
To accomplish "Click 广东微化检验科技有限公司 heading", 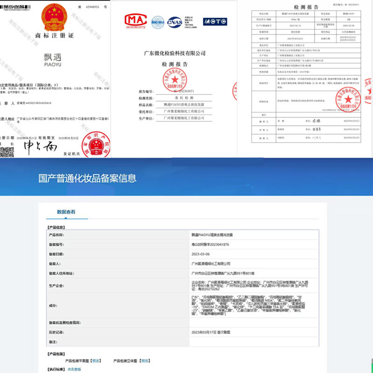I will [175, 53].
